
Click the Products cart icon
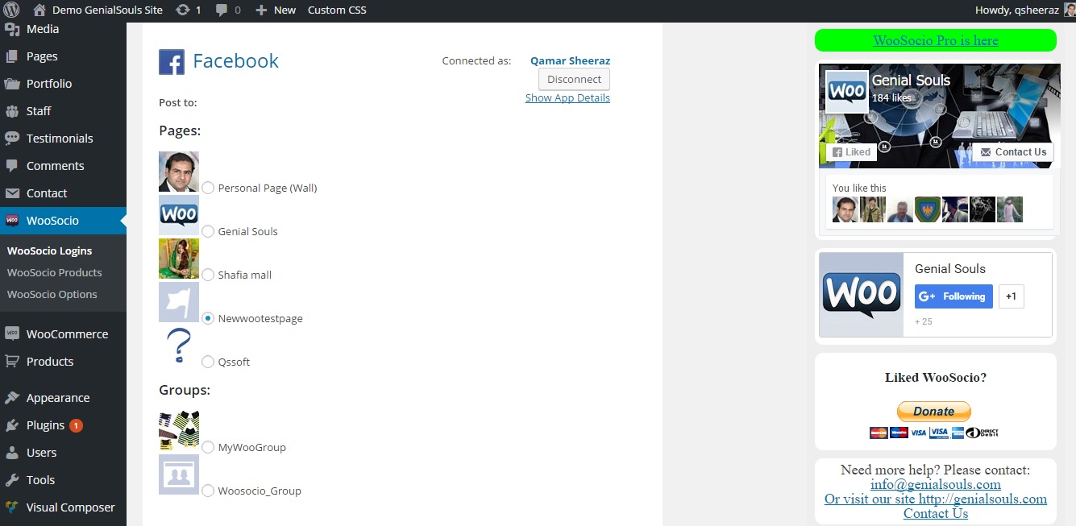coord(12,361)
